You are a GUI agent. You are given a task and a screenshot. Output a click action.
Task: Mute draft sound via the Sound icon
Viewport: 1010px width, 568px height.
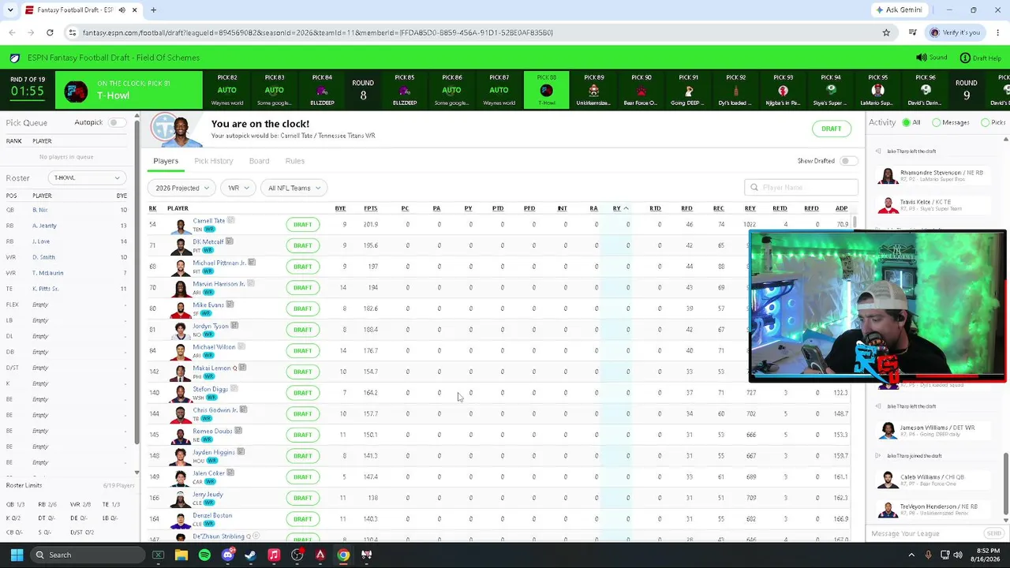coord(921,58)
